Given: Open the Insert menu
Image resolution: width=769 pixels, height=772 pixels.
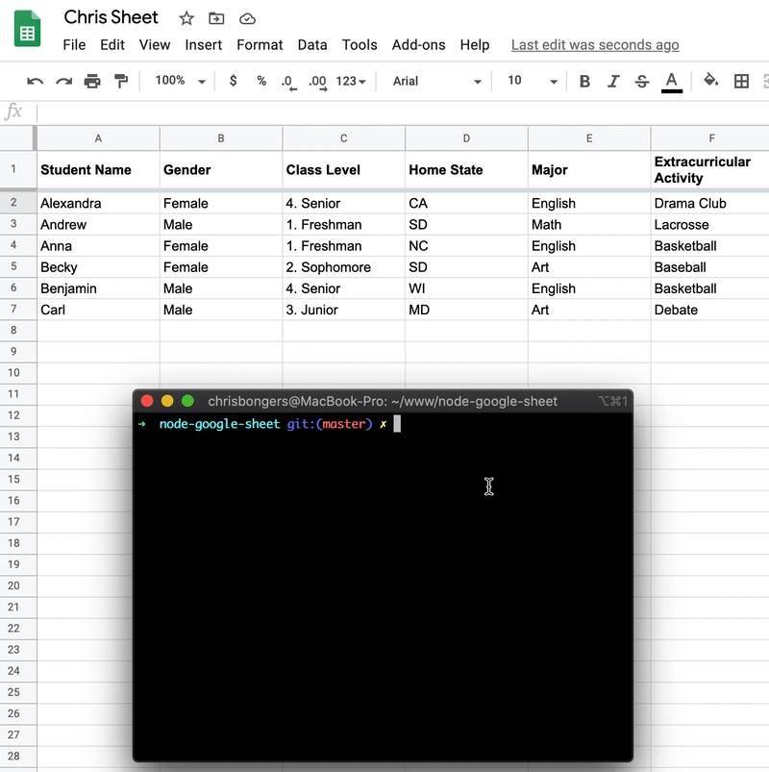Looking at the screenshot, I should coord(204,45).
